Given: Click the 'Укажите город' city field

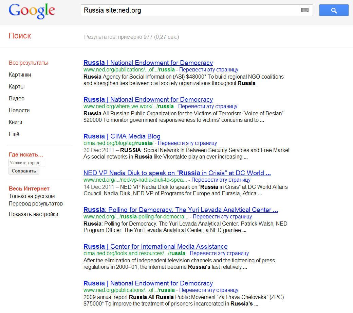Looking at the screenshot, I should click(x=27, y=163).
